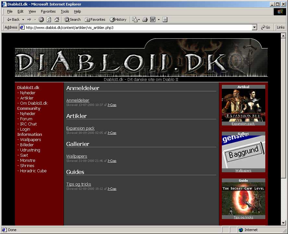Click the vertical scrollbar down arrow
This screenshot has width=288, height=234.
pos(283,223)
